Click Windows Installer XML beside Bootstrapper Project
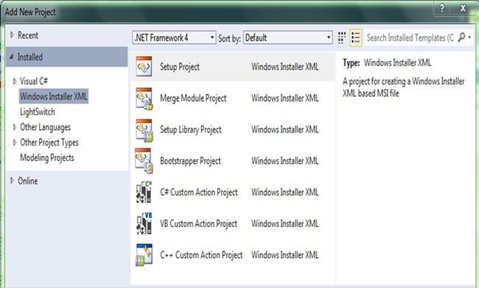479x288 pixels. click(284, 161)
